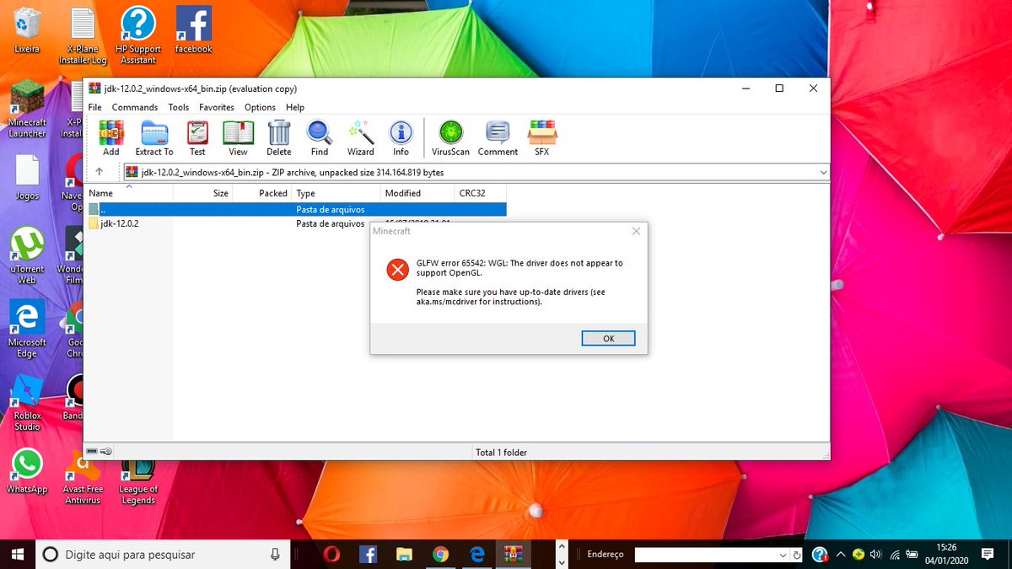This screenshot has height=569, width=1012.
Task: Open Chrome from the taskbar
Action: [x=440, y=554]
